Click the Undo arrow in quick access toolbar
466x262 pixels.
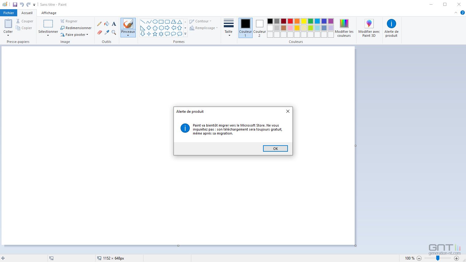click(22, 5)
